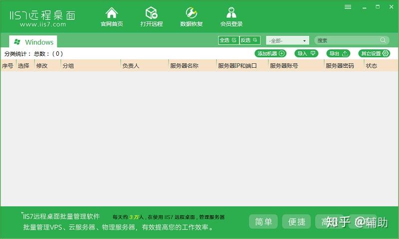Click the 负责人 column header

pyautogui.click(x=144, y=66)
